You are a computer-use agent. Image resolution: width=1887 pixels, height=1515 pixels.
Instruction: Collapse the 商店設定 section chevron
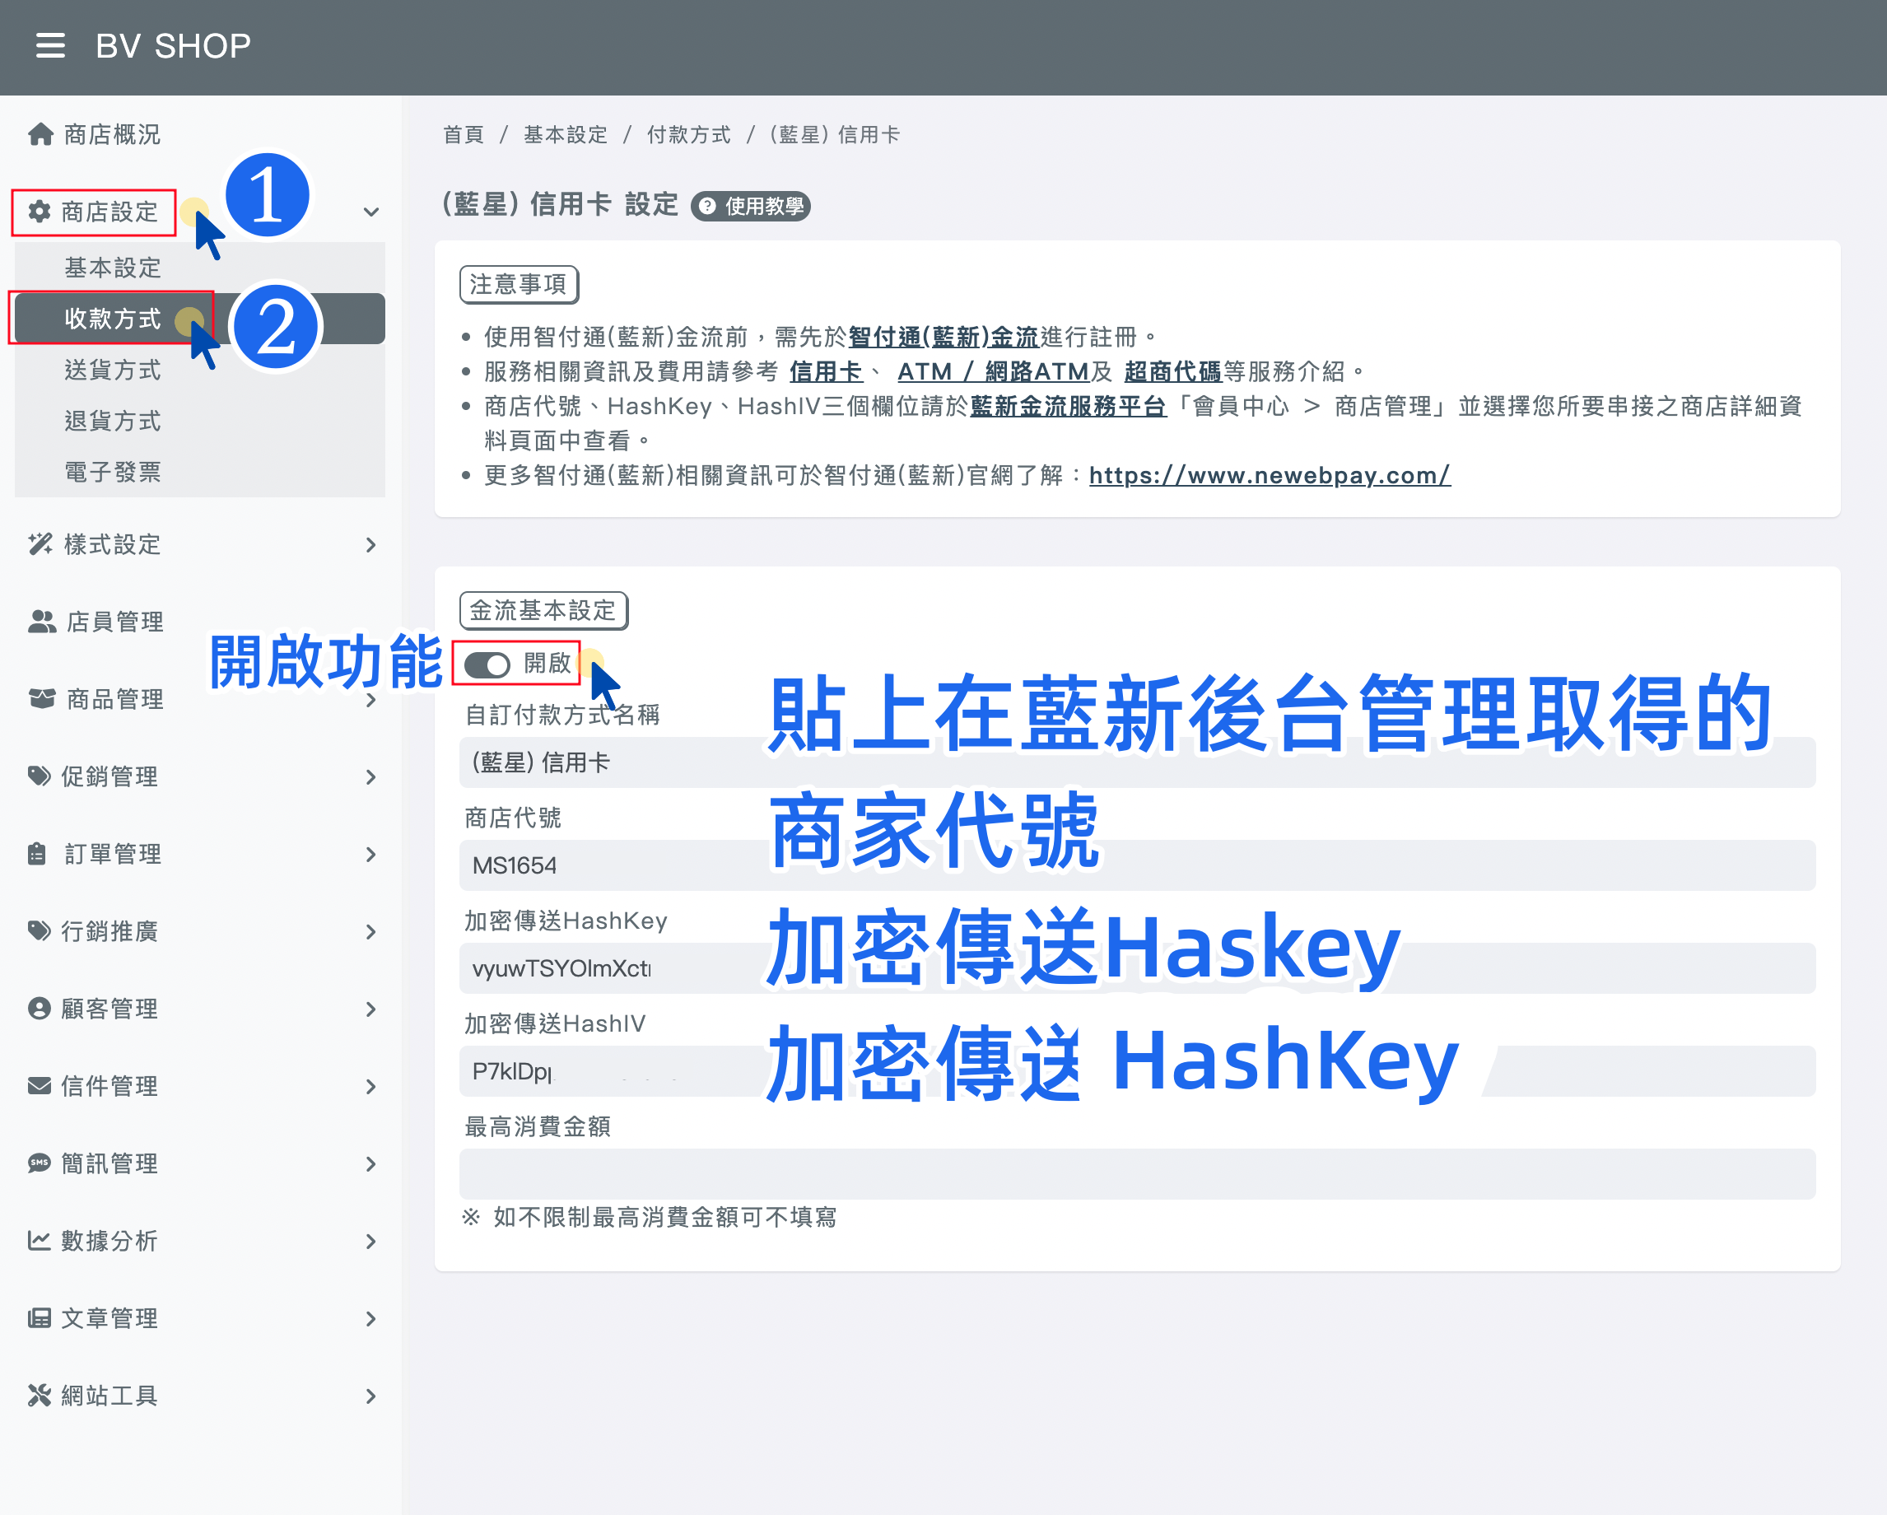coord(371,212)
